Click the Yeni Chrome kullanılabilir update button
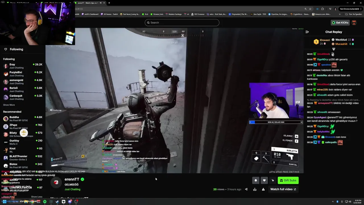This screenshot has width=364, height=205. (x=350, y=9)
